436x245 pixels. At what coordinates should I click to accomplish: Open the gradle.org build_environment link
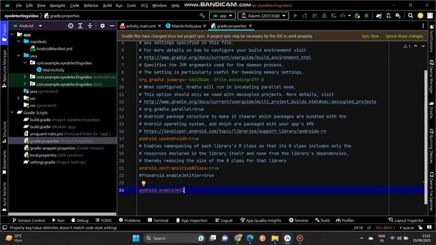tap(227, 57)
